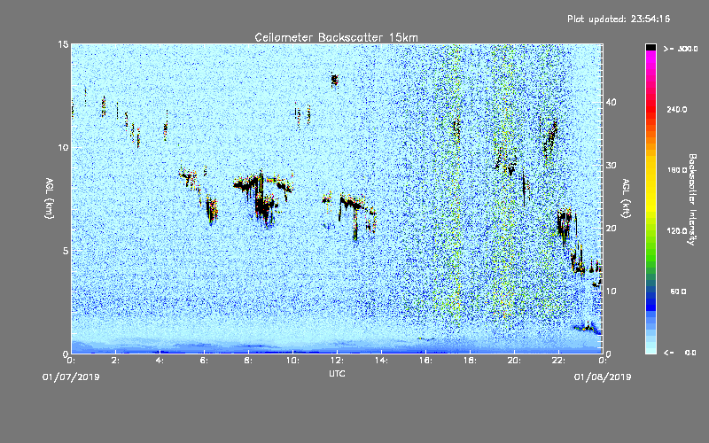The width and height of the screenshot is (709, 443).
Task: Click the start date label '01/07/2019'
Action: pyautogui.click(x=71, y=377)
